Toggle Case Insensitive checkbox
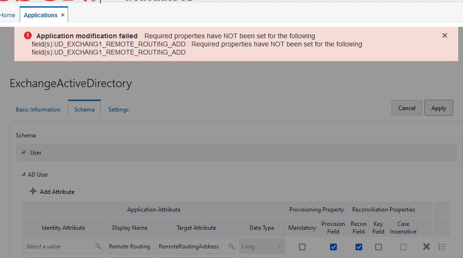Screen dimensions: 463x258 point(404,247)
